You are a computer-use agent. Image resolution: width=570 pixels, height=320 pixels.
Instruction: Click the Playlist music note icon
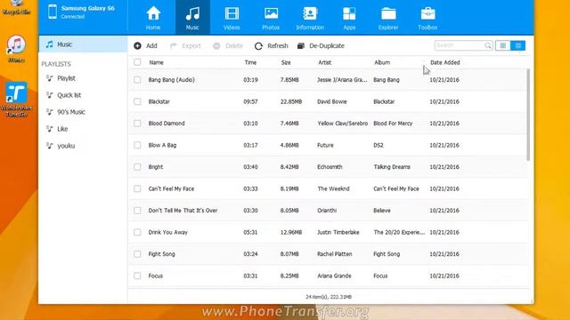50,78
